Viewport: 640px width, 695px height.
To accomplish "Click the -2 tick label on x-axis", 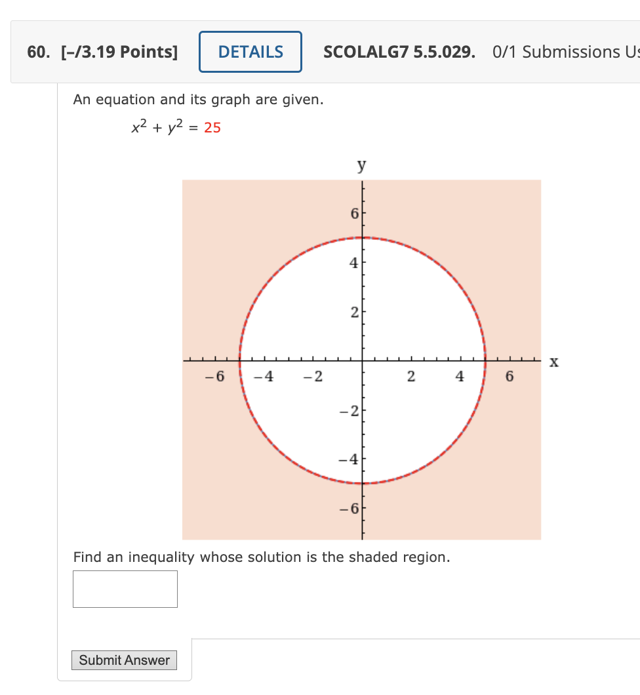I will tap(313, 376).
